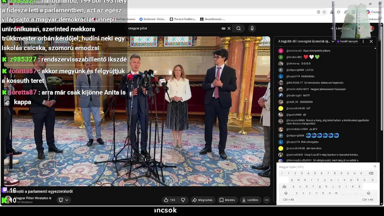Tap the left Ctrl + Alt key
This screenshot has width=384, height=216.
(289, 200)
